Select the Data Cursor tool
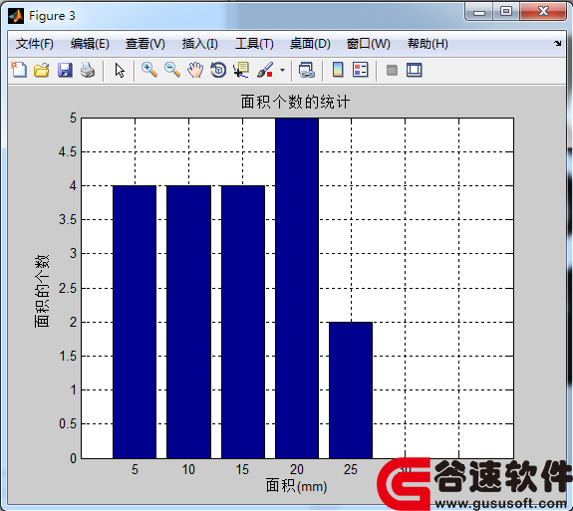The width and height of the screenshot is (573, 511). coord(241,70)
